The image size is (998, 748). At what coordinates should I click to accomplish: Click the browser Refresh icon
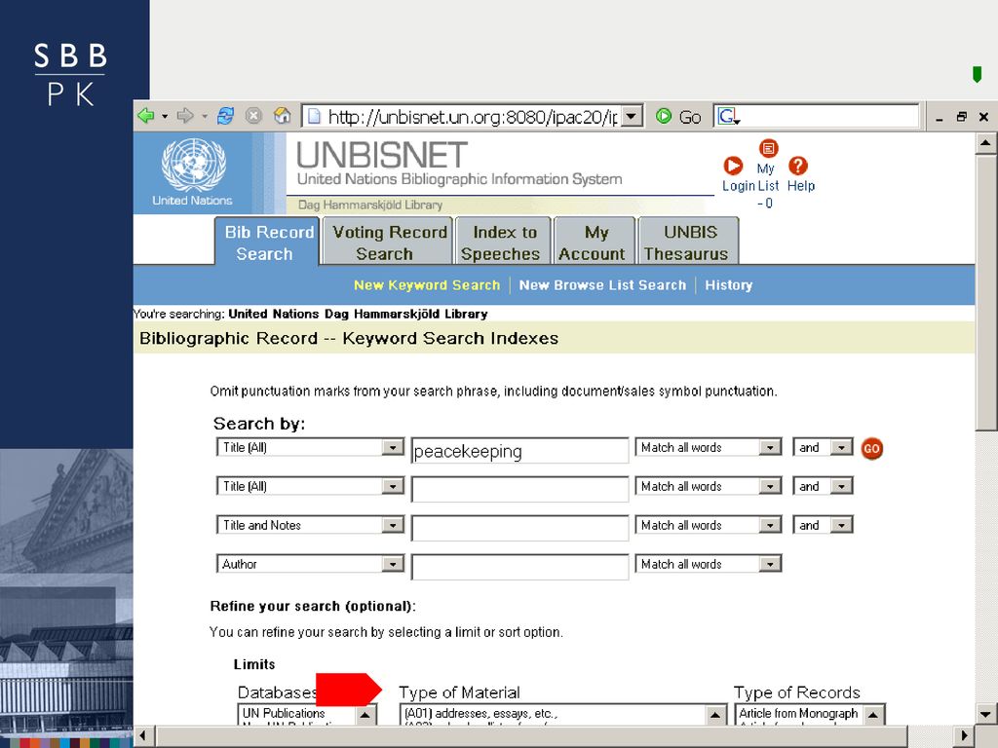[225, 116]
